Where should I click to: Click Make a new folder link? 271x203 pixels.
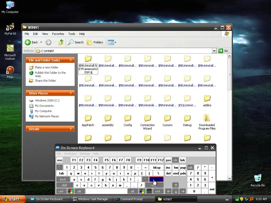pyautogui.click(x=47, y=67)
